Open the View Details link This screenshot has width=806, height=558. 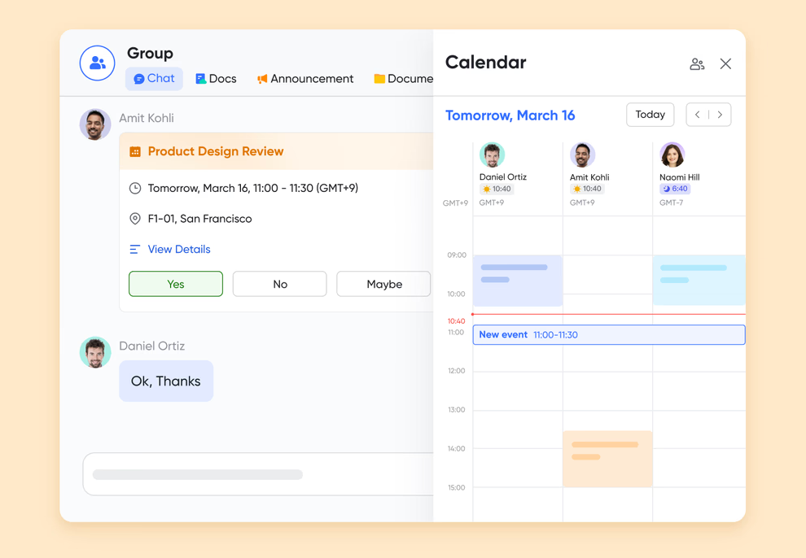tap(179, 250)
